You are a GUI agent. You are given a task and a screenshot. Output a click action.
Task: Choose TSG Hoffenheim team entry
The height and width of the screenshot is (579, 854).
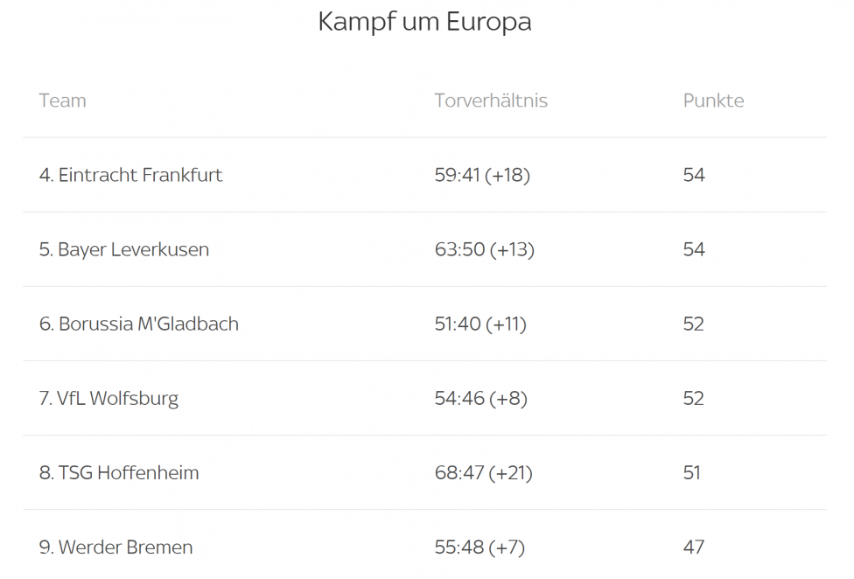(119, 472)
